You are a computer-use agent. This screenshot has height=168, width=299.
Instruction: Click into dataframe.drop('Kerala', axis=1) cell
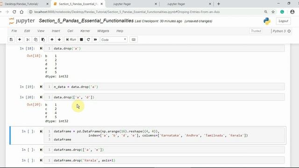(x=164, y=161)
